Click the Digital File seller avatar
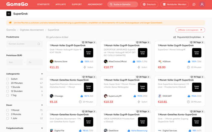 tap(51, 130)
